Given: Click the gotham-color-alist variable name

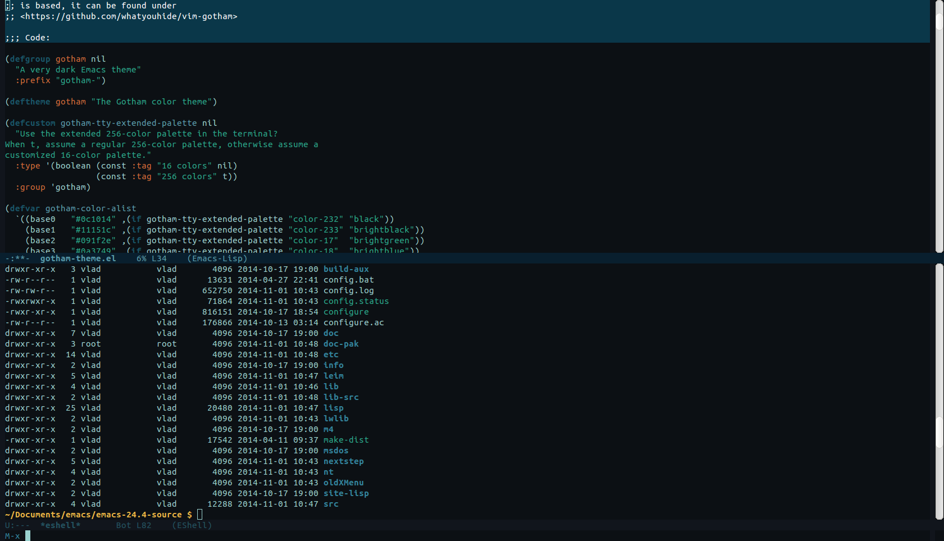Looking at the screenshot, I should click(91, 208).
